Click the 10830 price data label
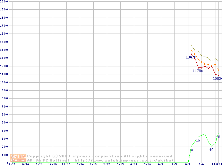The image size is (222, 166). tap(217, 79)
